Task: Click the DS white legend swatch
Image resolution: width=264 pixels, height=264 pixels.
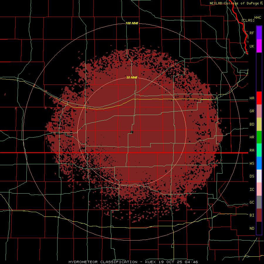Action: coord(259,176)
